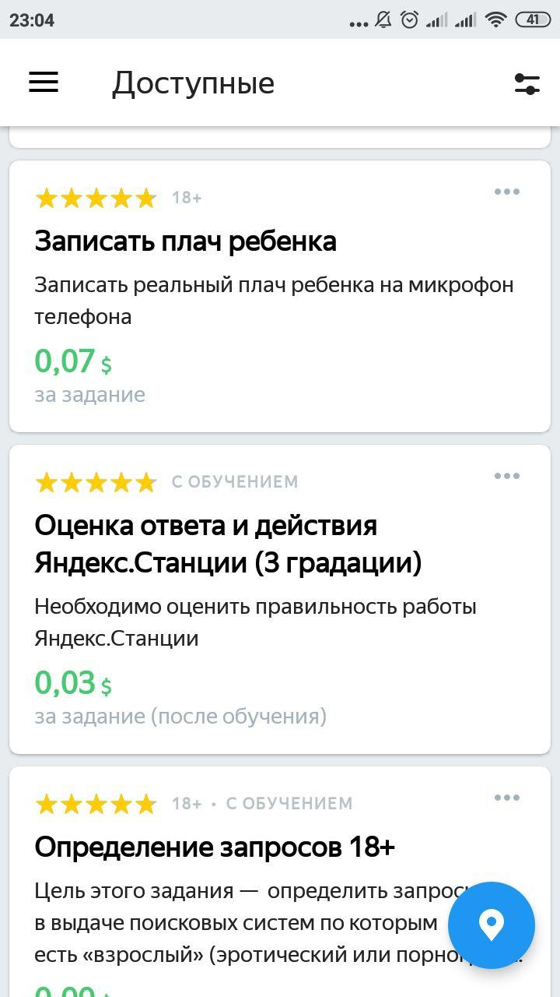Viewport: 560px width, 997px height.
Task: Open Оценка ответа и действия Яндекс.Станции task
Action: [227, 544]
